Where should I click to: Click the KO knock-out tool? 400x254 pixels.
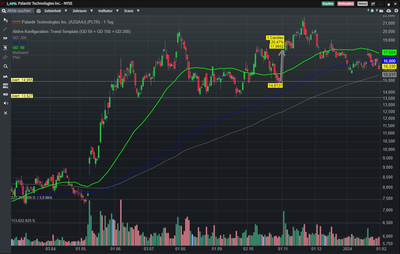5,94
